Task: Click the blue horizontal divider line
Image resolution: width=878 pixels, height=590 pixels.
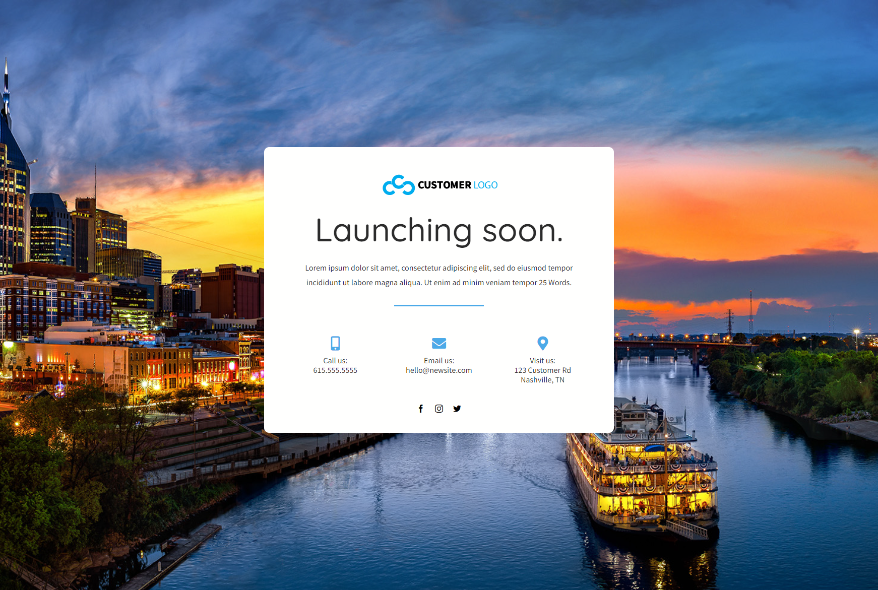Action: (439, 305)
